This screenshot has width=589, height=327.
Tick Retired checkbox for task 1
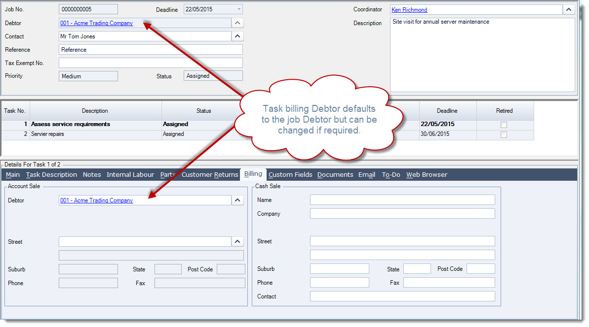point(504,125)
